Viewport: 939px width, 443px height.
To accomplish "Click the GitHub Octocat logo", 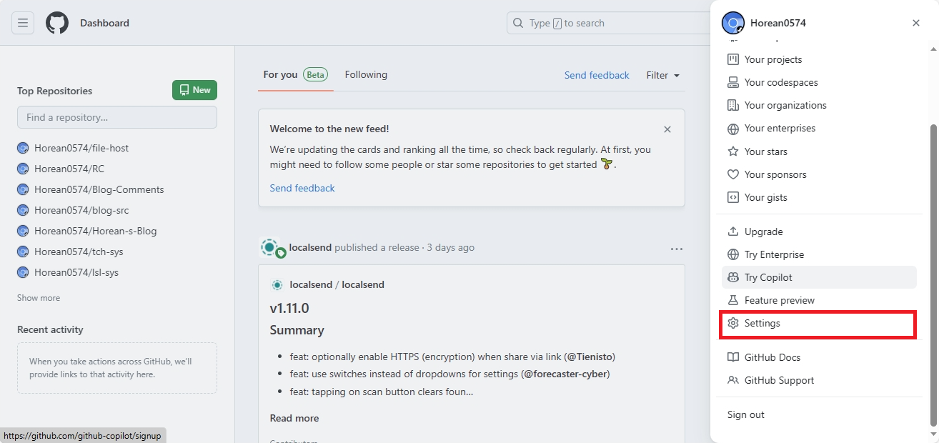I will pyautogui.click(x=57, y=23).
